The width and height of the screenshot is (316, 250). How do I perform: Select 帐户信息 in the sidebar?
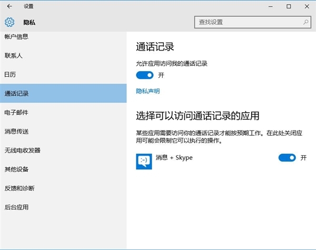(16, 37)
